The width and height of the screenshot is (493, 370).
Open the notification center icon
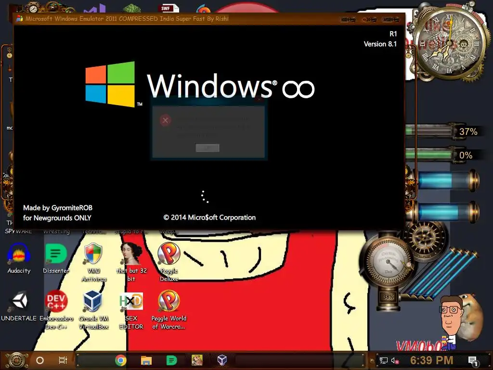point(473,360)
